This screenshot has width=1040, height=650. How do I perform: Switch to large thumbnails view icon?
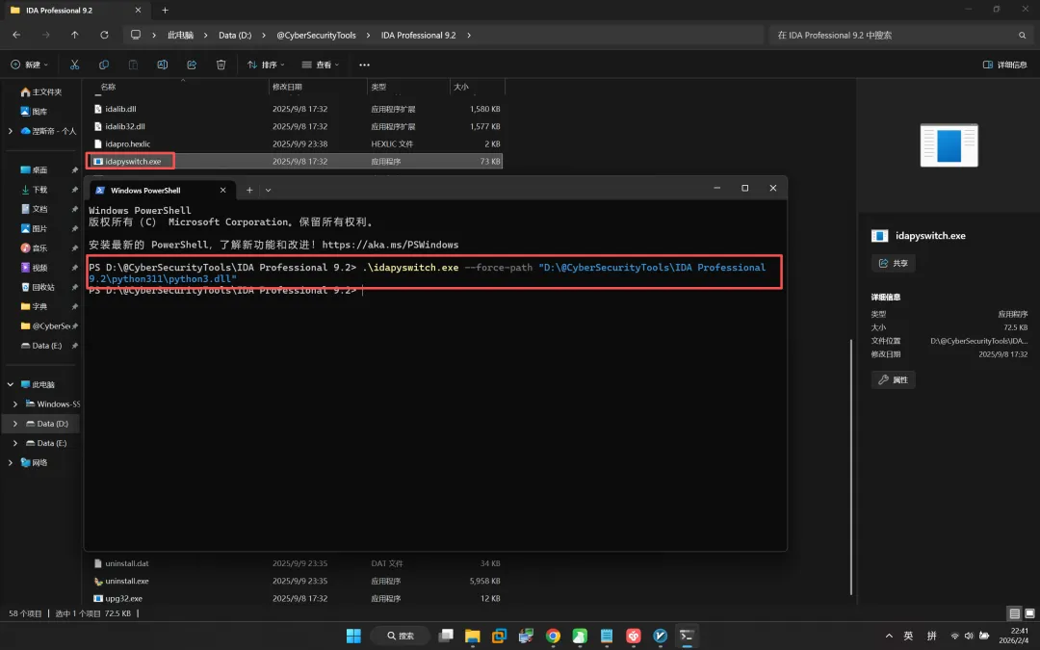pos(1029,613)
